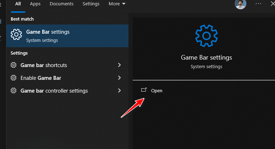The image size is (275, 149).
Task: Switch to the All search tab
Action: (18, 4)
